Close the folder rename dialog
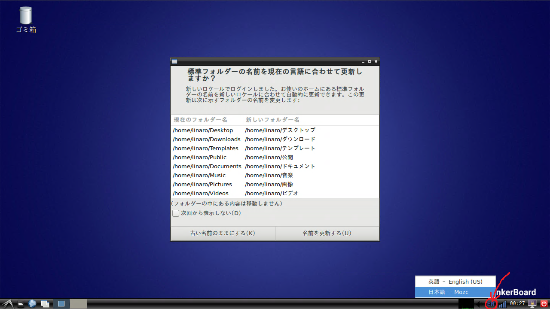Viewport: 550px width, 309px height. click(x=376, y=62)
